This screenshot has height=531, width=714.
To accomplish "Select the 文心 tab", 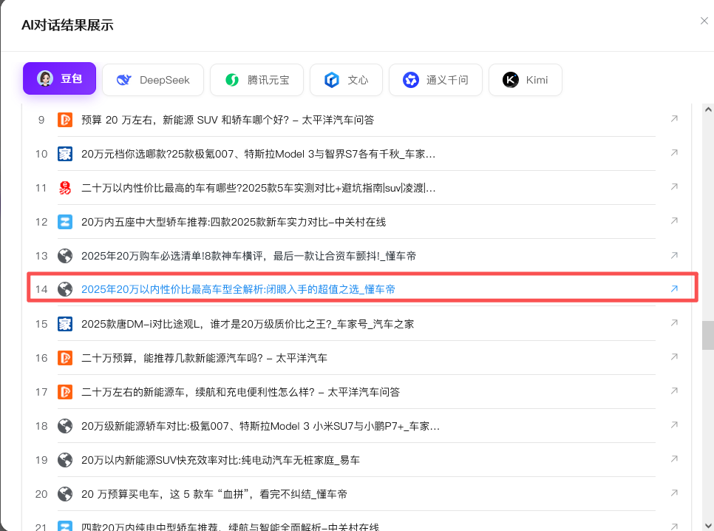I will point(346,80).
